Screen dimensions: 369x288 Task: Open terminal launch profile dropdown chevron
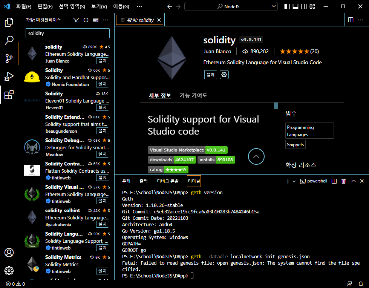294,181
